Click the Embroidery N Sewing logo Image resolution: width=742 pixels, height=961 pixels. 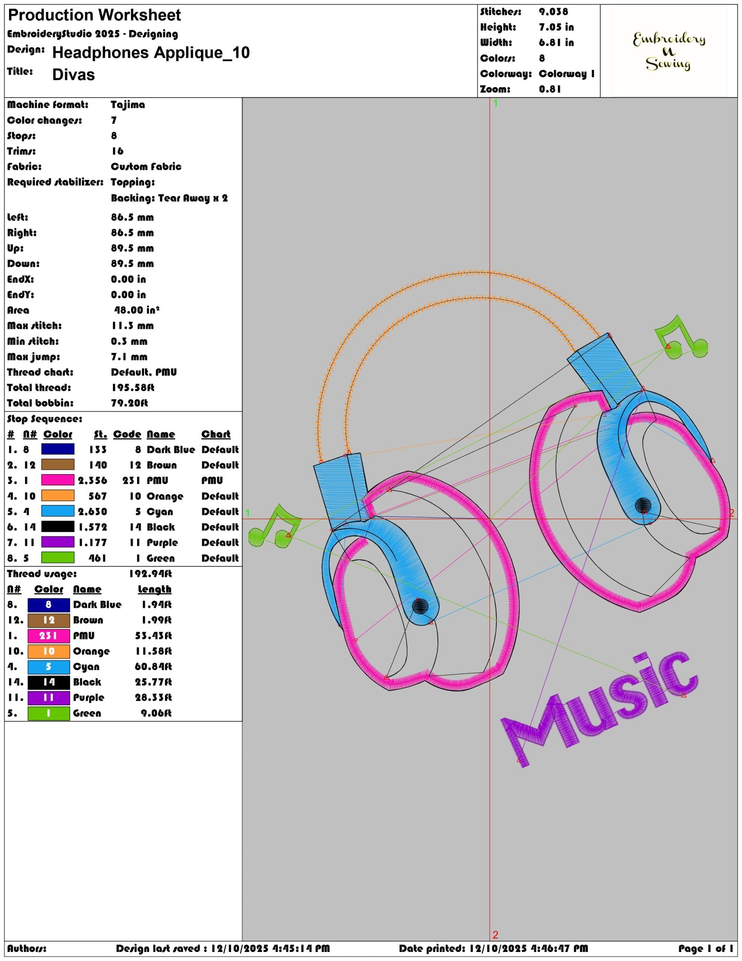pos(668,51)
